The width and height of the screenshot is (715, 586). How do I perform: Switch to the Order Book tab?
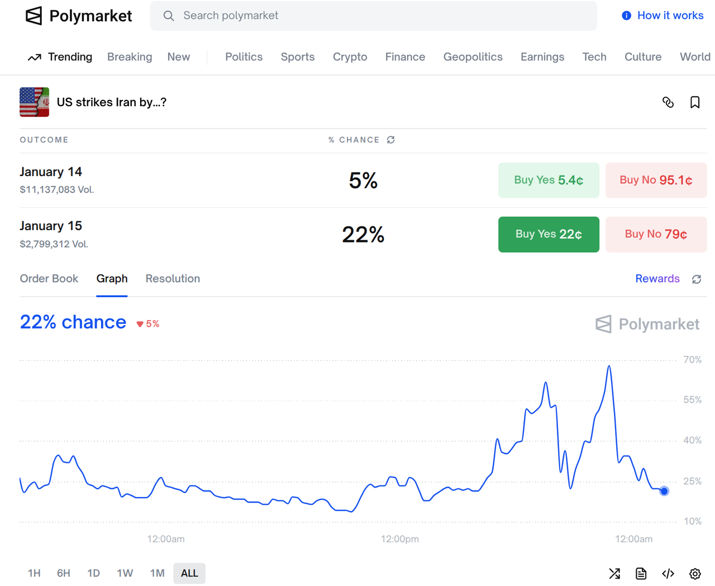pos(49,279)
